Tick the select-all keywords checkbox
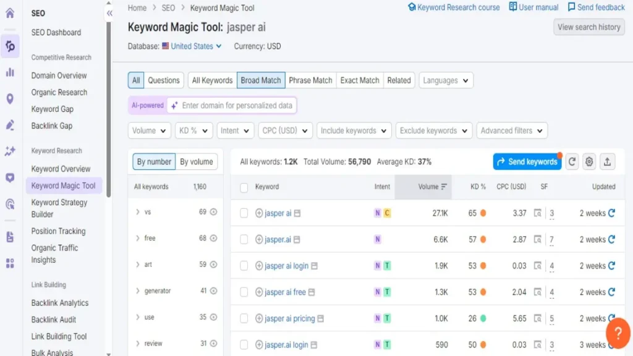The width and height of the screenshot is (633, 356). 244,187
